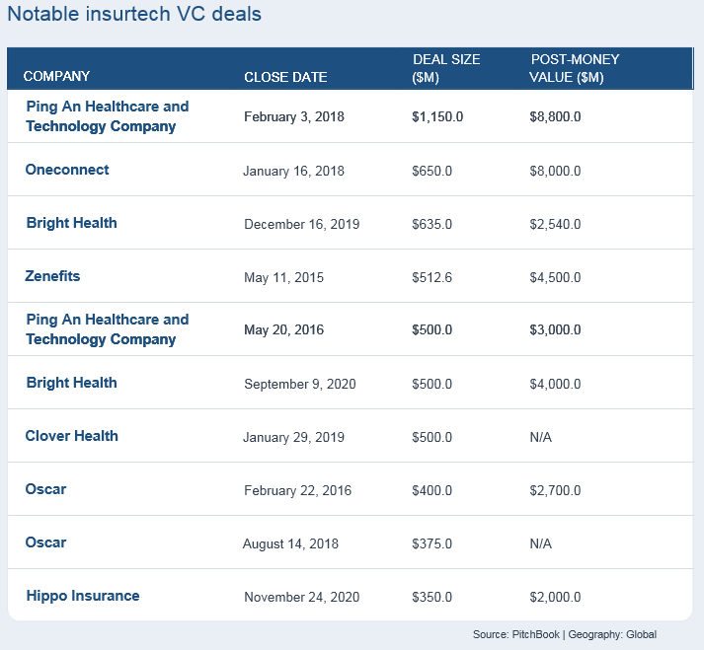This screenshot has width=704, height=650.
Task: Open Bright Health link in September 9, 2020 row
Action: coord(71,383)
